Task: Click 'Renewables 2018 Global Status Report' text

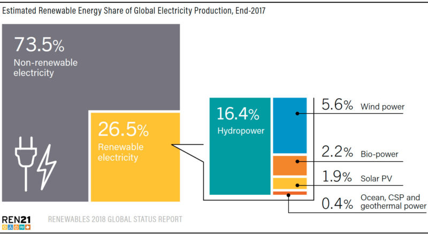Action: (115, 219)
